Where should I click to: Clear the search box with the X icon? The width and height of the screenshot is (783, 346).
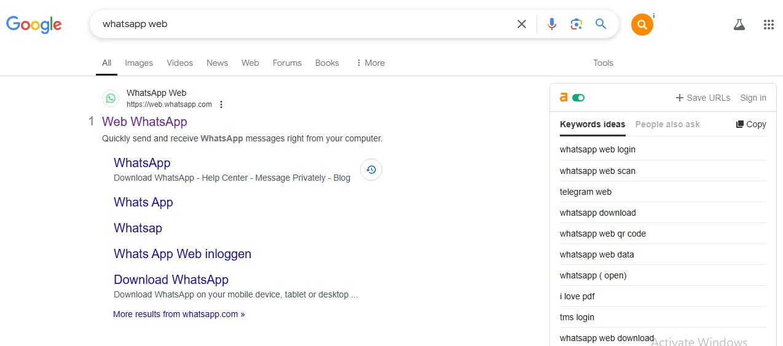(x=522, y=24)
